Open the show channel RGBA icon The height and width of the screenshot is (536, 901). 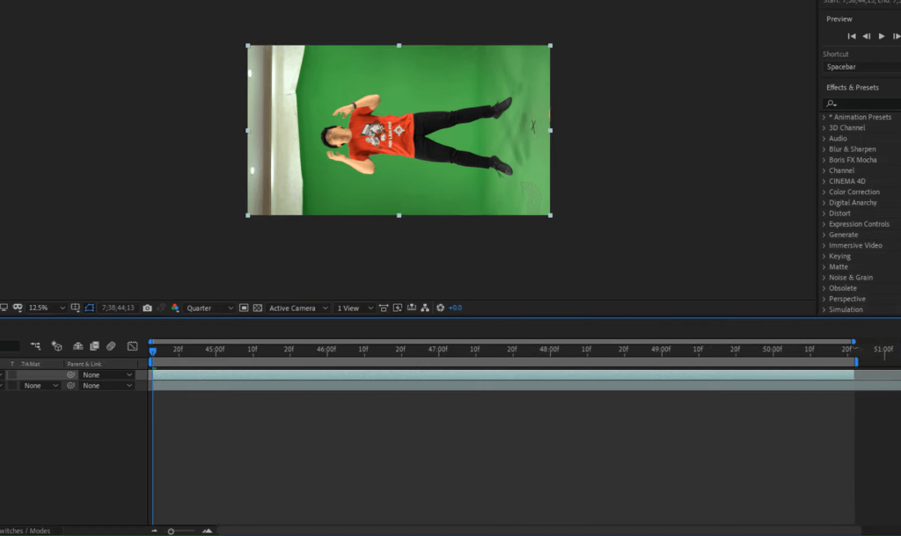175,308
